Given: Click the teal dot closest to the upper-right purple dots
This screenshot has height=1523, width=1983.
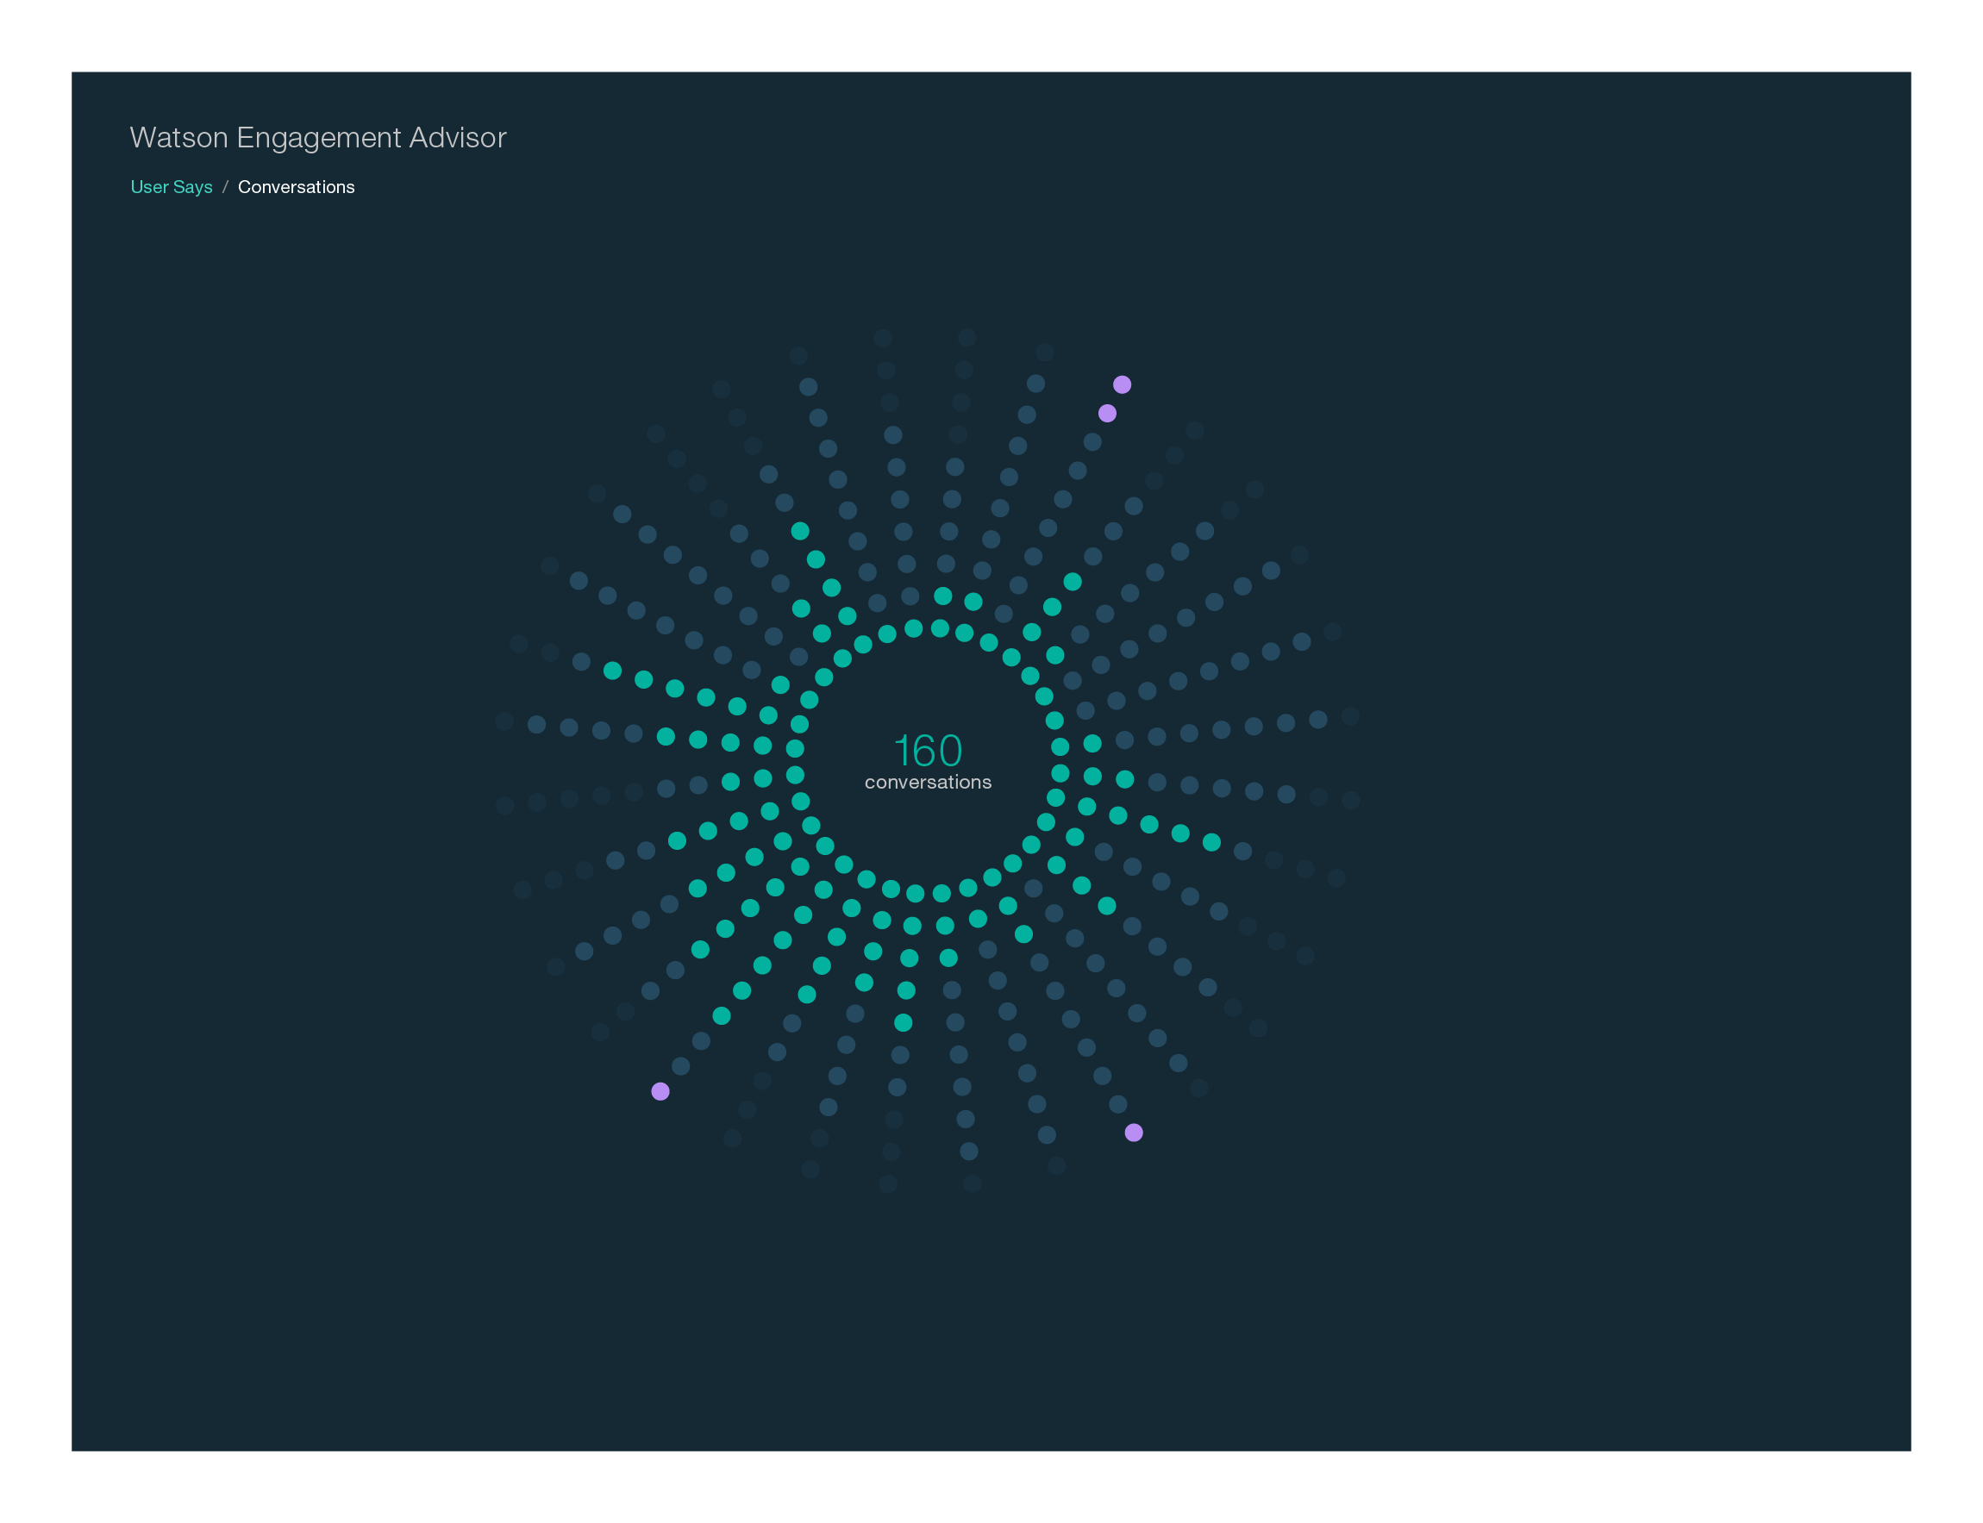Looking at the screenshot, I should point(1073,582).
